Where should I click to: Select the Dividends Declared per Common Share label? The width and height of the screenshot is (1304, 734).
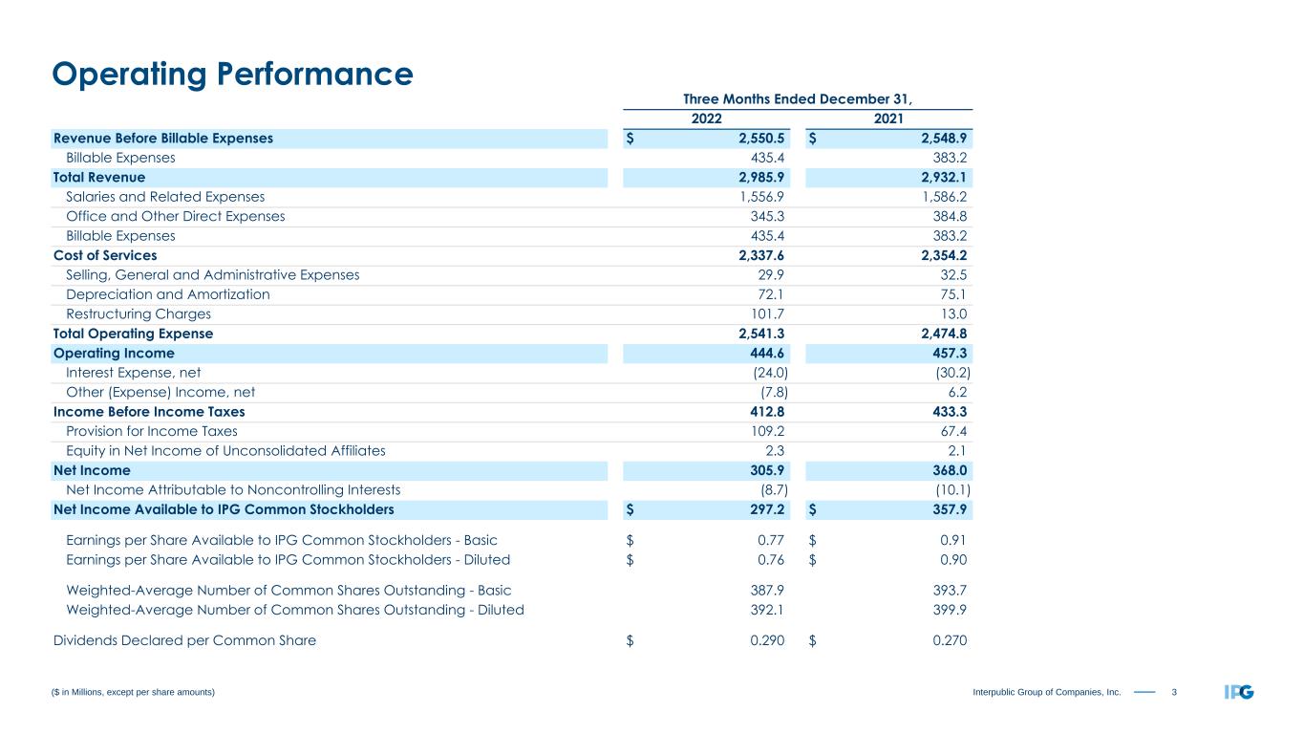(x=184, y=641)
